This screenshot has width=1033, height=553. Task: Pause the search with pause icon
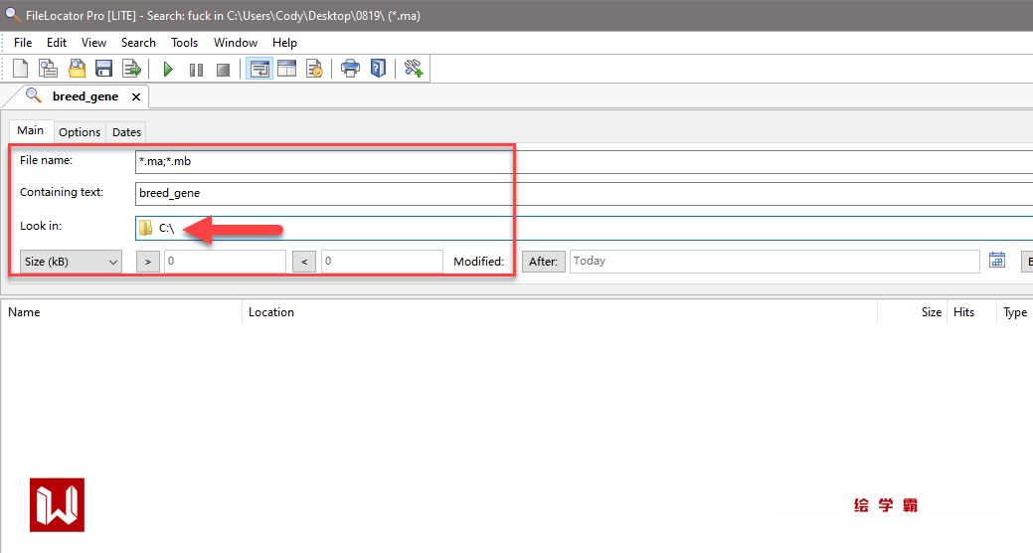(196, 70)
